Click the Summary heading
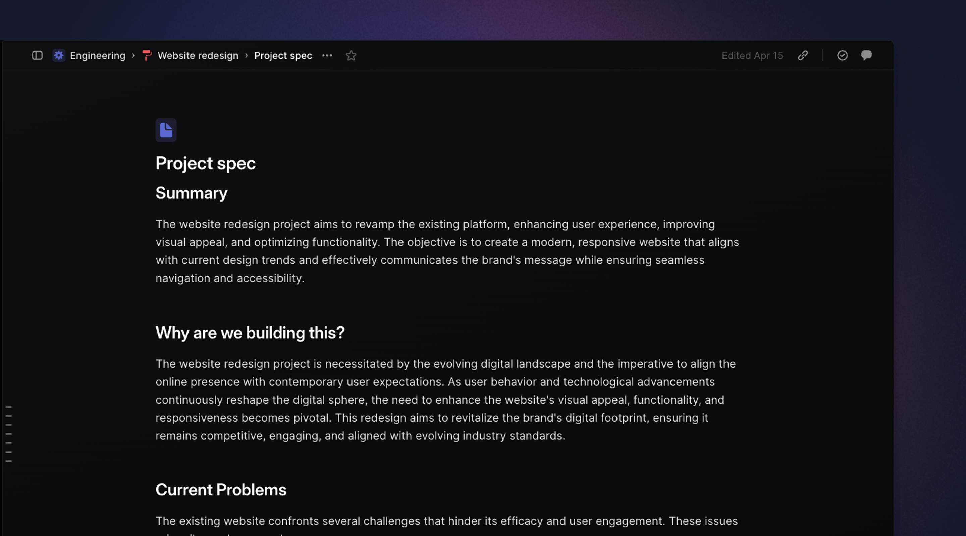 191,193
